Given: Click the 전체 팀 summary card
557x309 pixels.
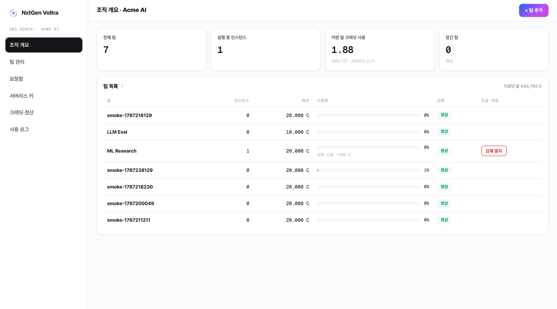Looking at the screenshot, I should coord(151,49).
